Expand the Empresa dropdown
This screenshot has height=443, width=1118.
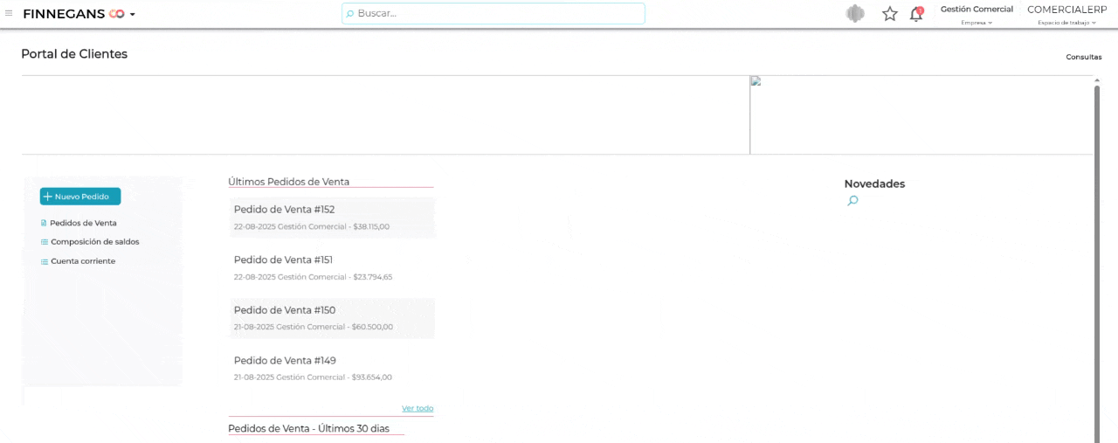click(977, 23)
